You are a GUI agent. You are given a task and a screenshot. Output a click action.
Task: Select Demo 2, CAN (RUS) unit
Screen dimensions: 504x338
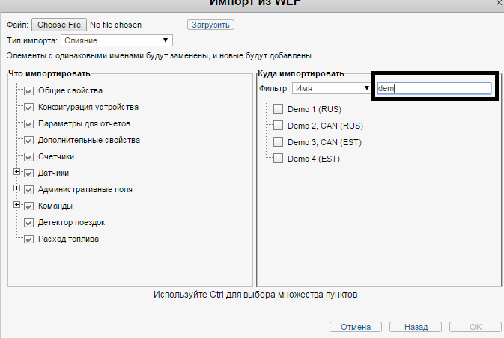click(279, 125)
